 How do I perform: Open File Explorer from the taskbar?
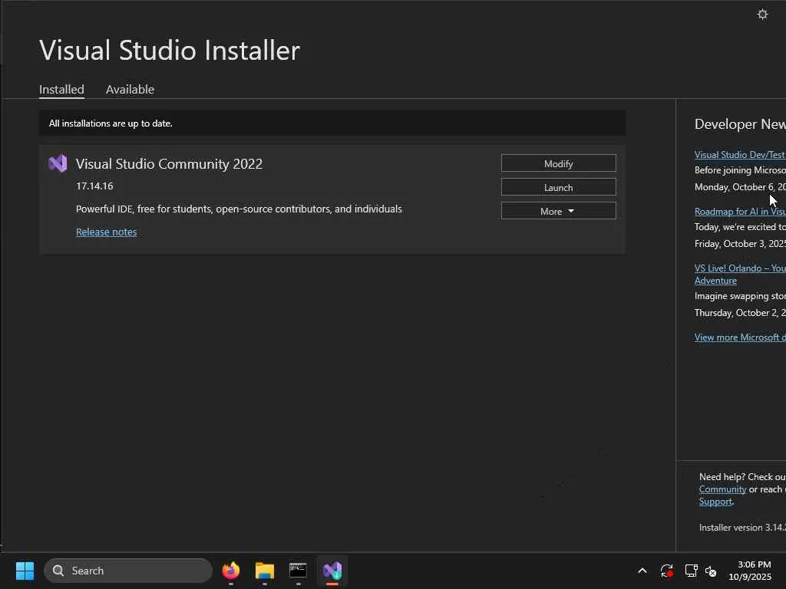pyautogui.click(x=264, y=571)
